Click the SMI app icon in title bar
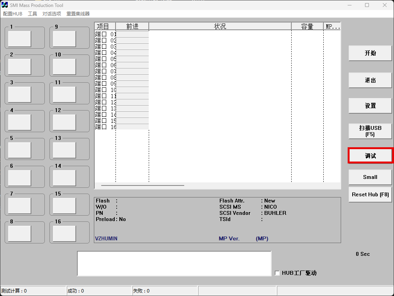The image size is (394, 296). [5, 5]
